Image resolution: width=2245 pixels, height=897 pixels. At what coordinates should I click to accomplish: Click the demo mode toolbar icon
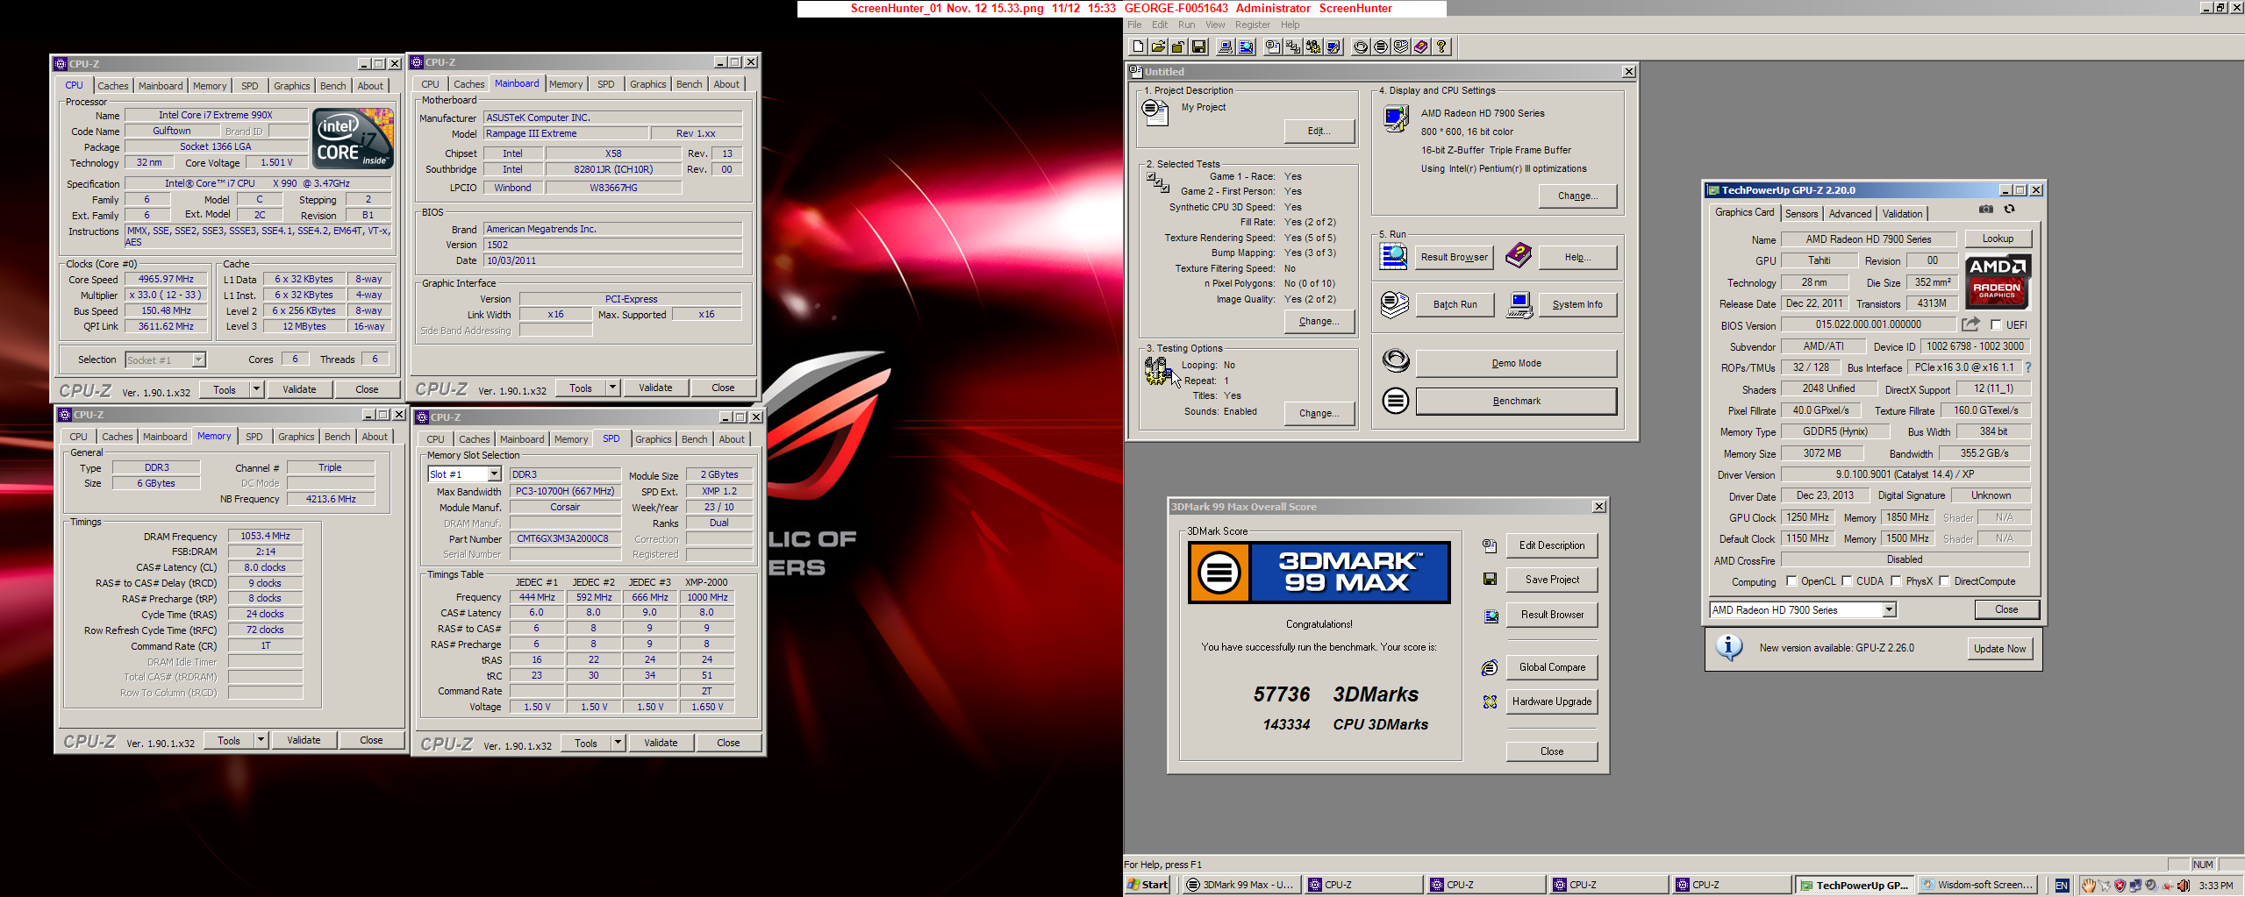[1361, 47]
